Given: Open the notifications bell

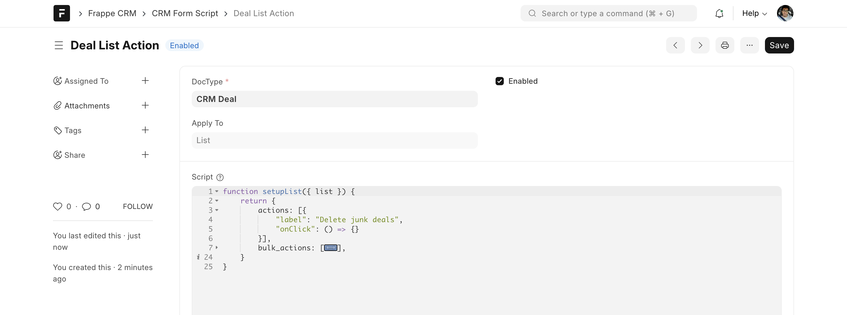Looking at the screenshot, I should 719,14.
